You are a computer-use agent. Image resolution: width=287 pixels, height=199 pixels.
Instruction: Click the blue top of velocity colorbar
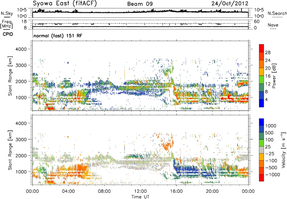tap(262, 122)
